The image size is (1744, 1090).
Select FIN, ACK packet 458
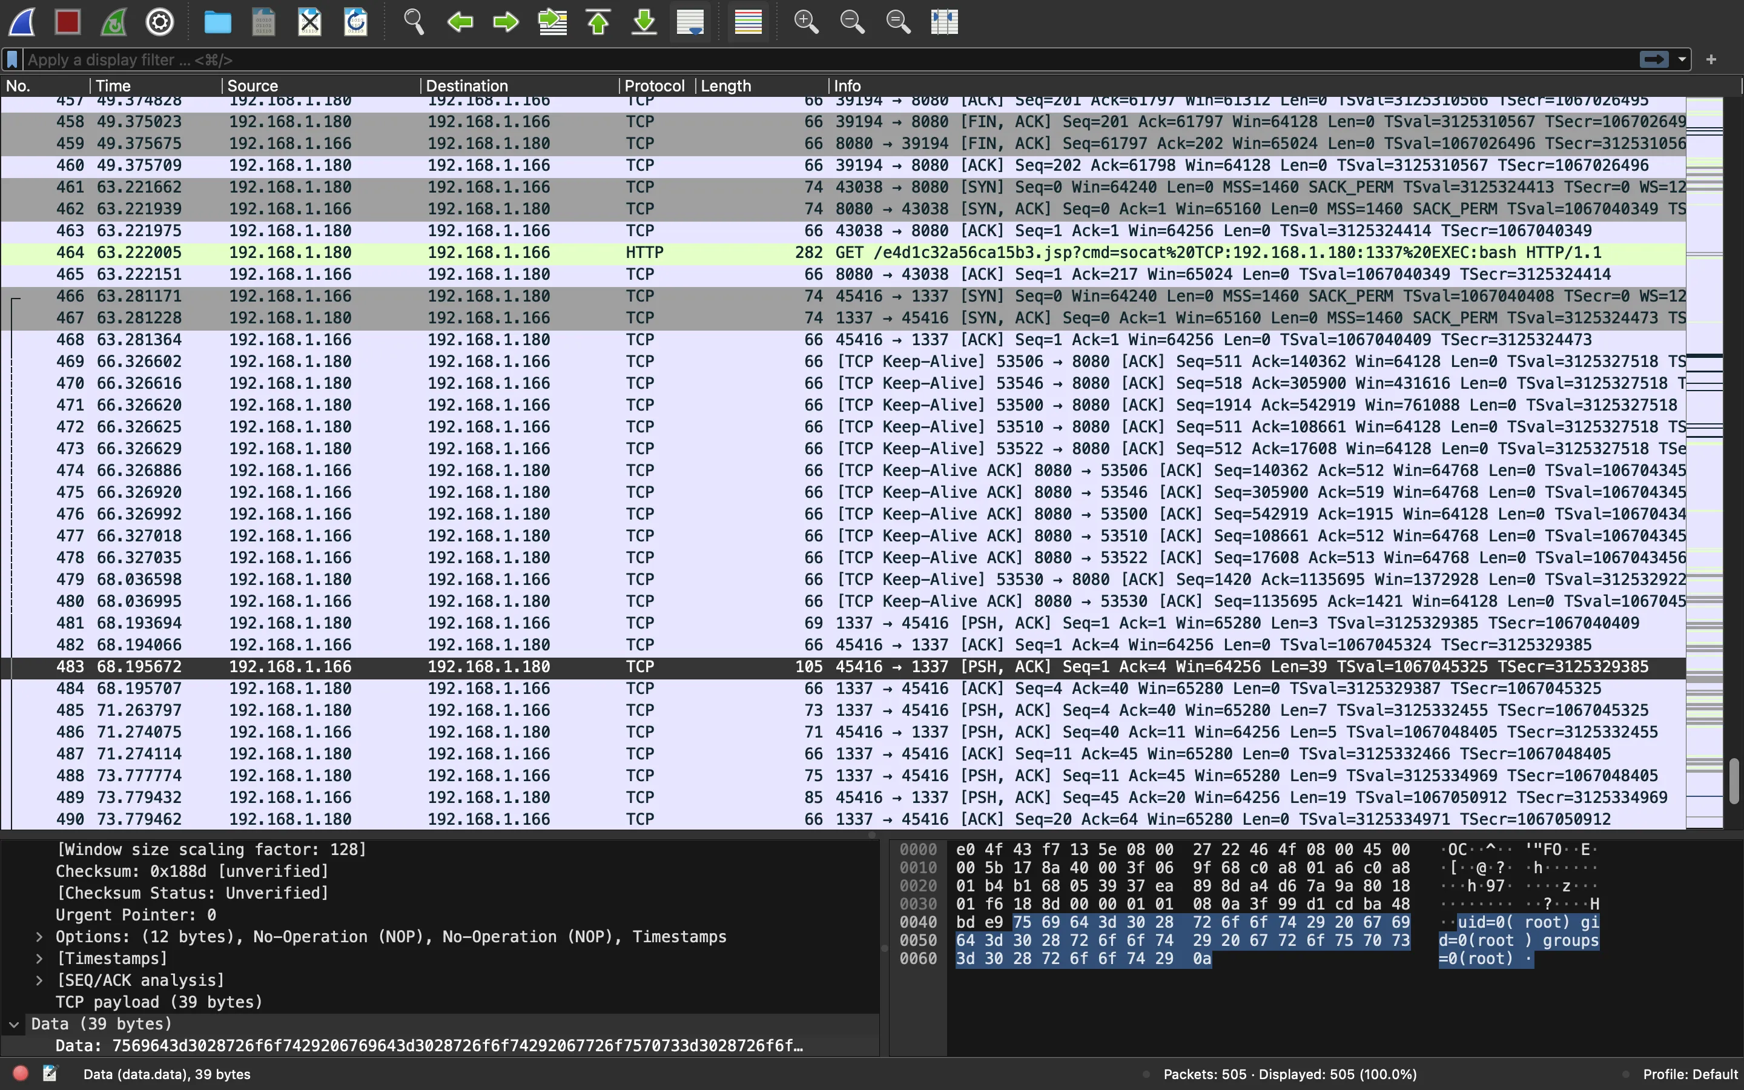(x=843, y=121)
